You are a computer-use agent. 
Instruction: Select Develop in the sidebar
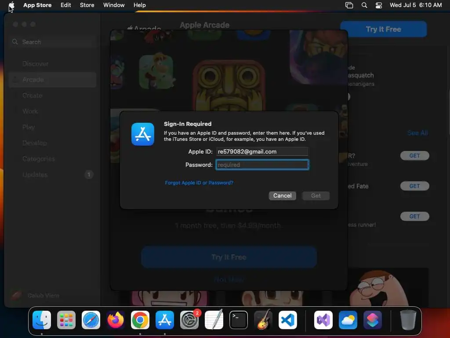pos(53,143)
